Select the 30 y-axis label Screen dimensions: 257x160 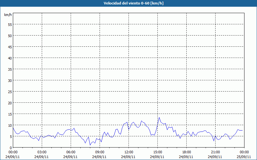point(10,81)
